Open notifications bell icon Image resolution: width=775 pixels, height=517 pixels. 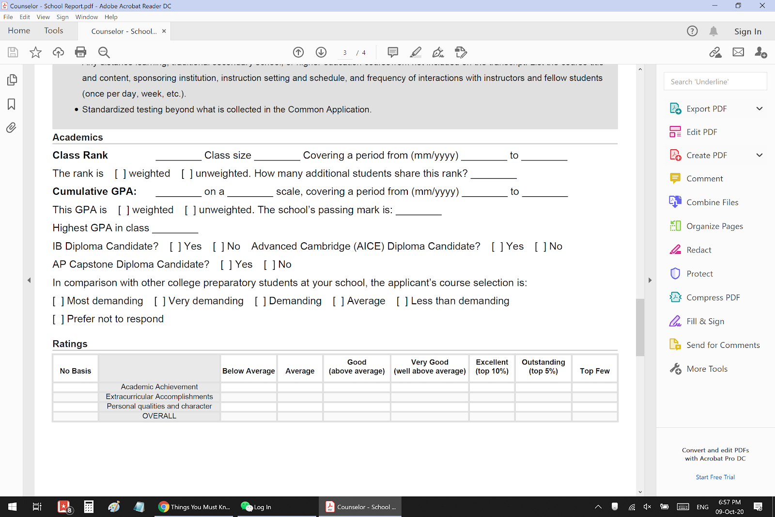click(713, 31)
